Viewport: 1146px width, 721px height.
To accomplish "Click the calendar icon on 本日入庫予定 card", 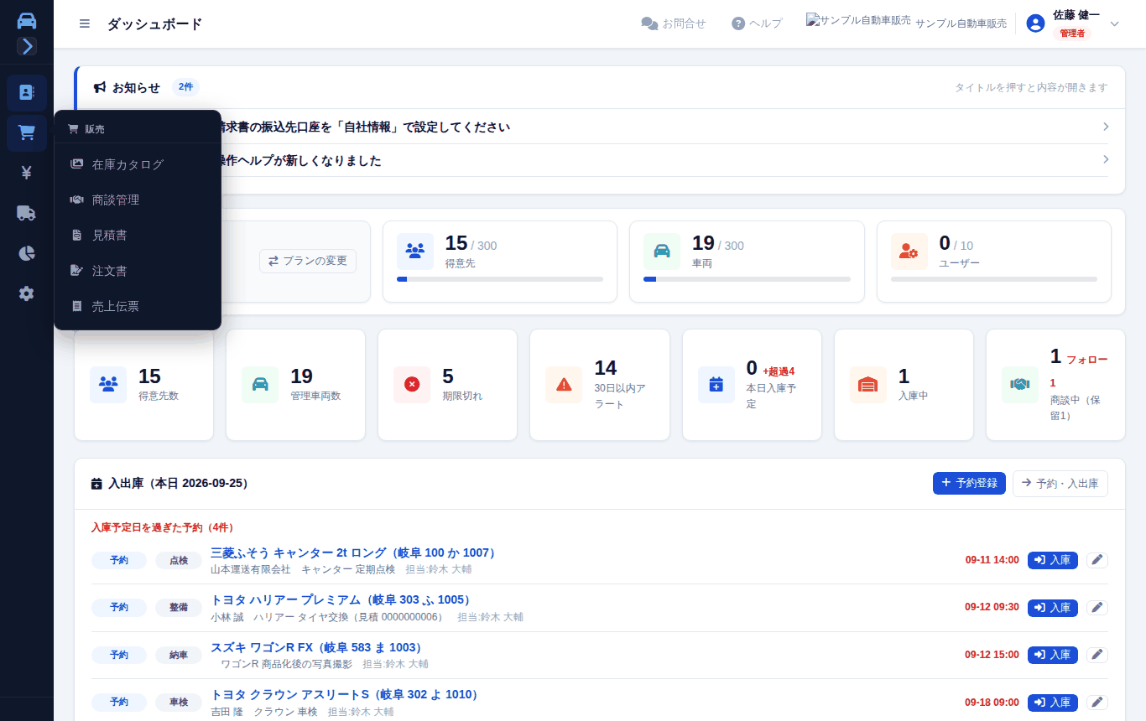I will pos(716,384).
